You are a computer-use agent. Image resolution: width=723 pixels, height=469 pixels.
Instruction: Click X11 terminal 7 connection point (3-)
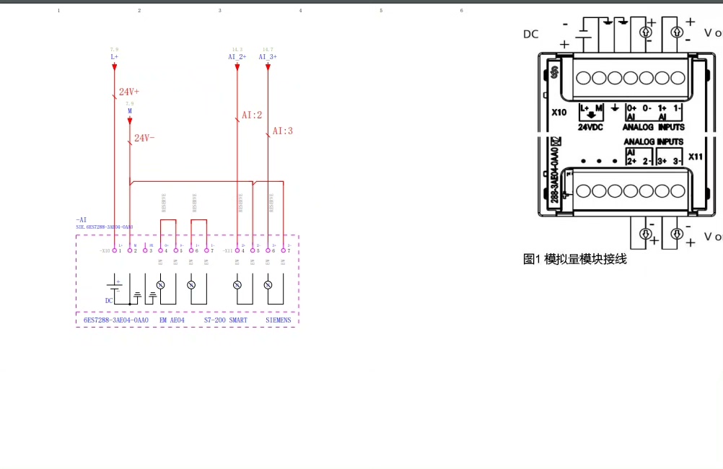283,250
